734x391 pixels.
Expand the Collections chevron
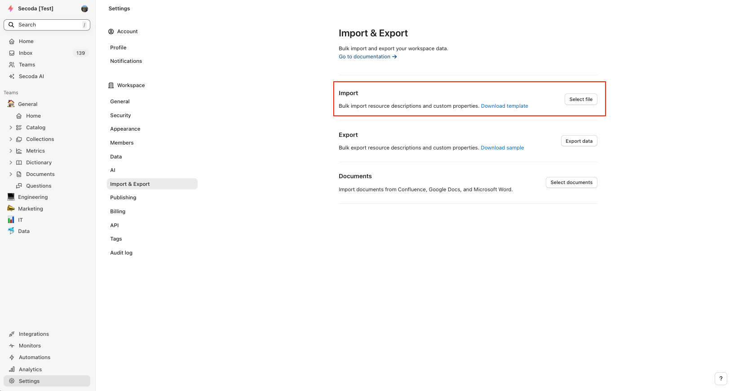11,139
